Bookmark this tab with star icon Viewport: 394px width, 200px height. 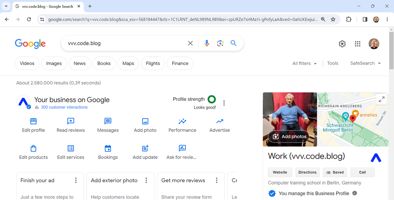click(333, 19)
